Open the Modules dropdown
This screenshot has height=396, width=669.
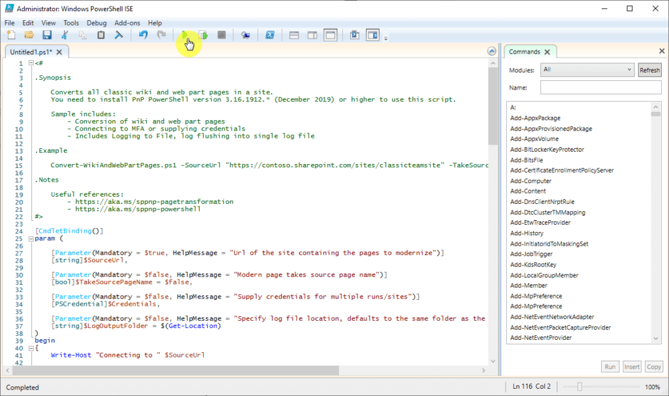pos(587,69)
